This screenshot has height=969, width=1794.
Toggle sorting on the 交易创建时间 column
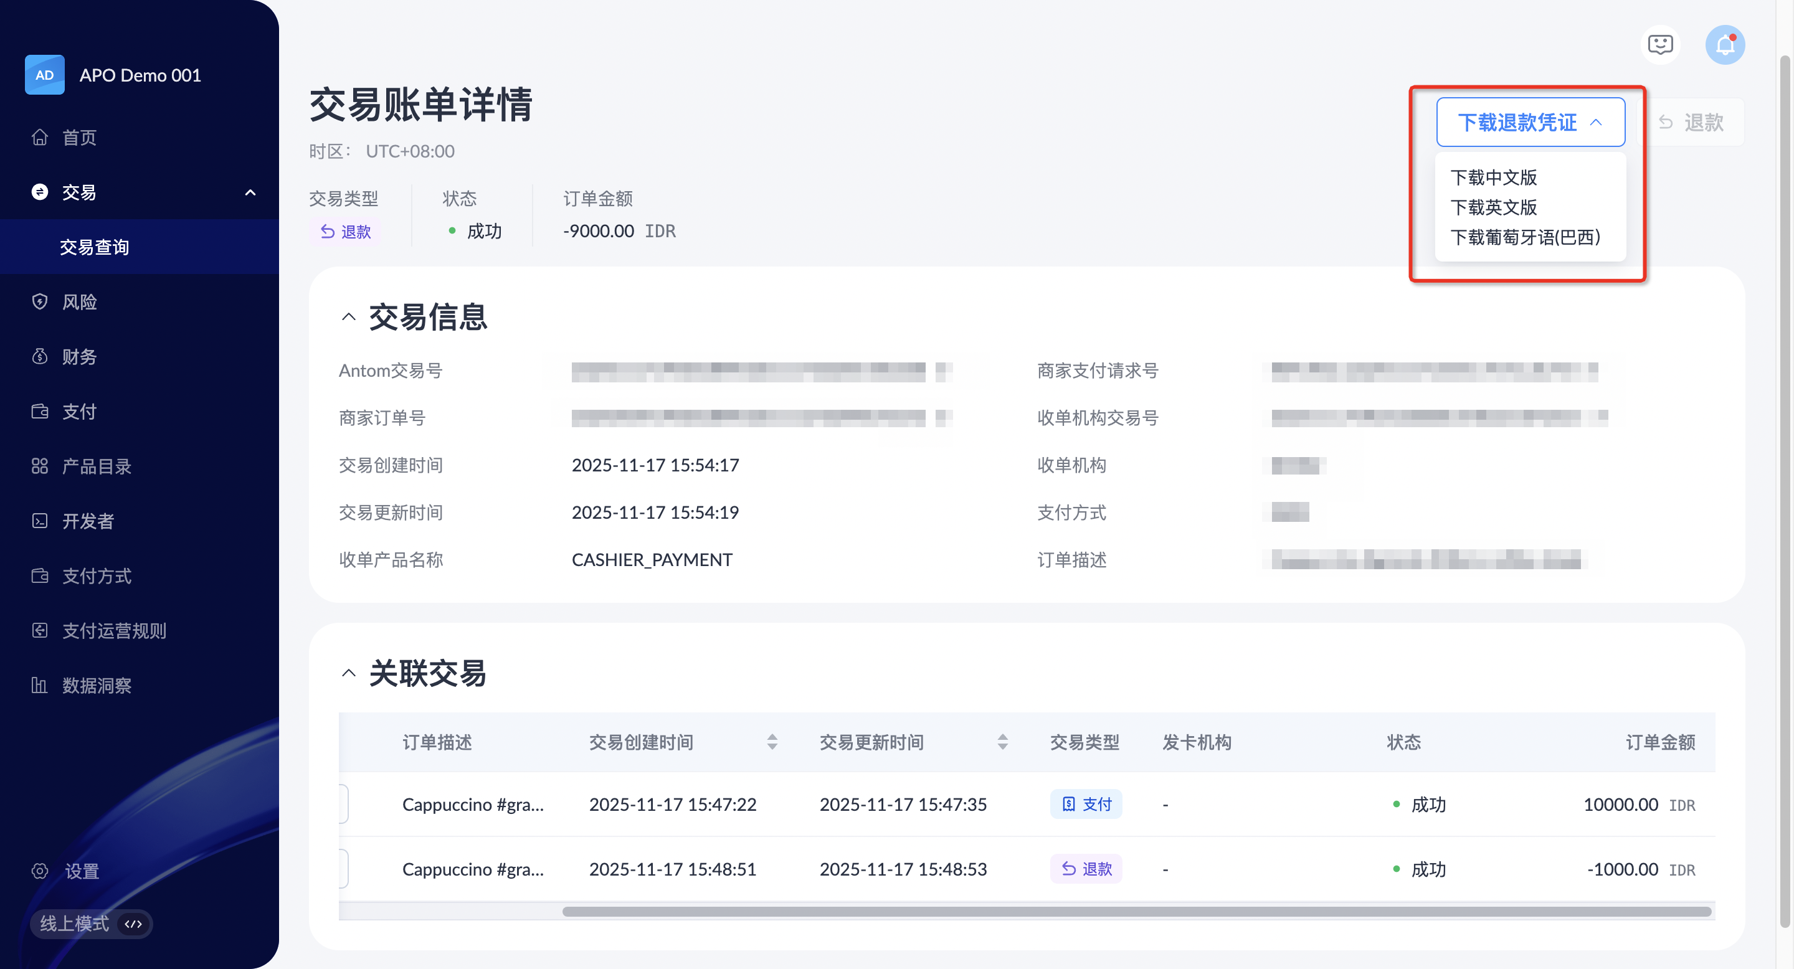click(x=772, y=742)
